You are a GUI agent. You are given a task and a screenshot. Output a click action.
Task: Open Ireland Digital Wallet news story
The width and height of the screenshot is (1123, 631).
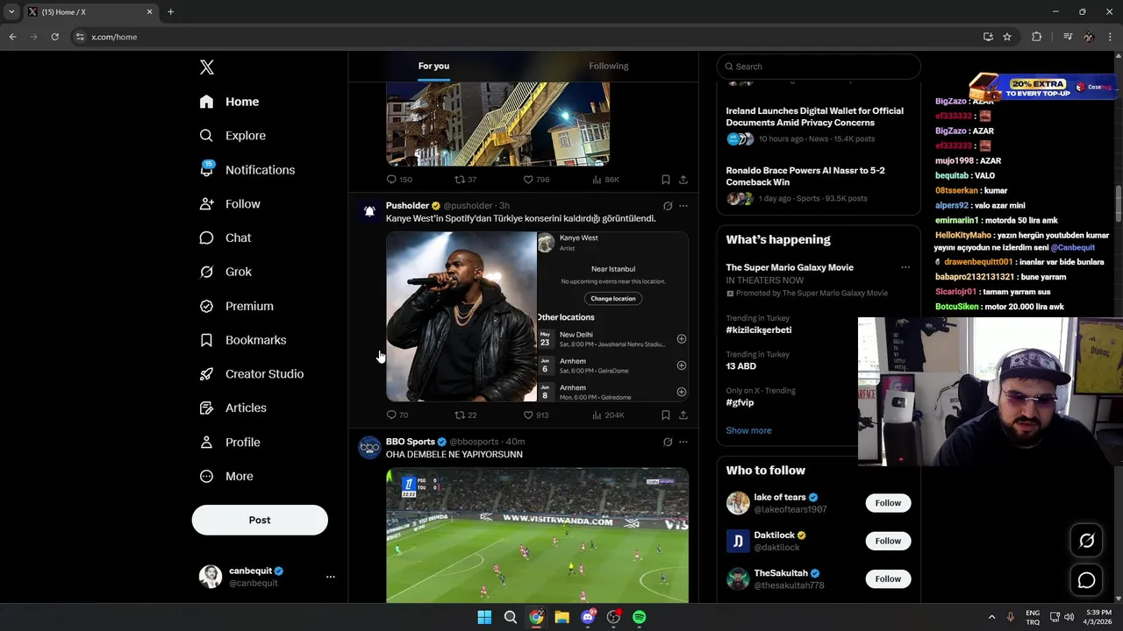click(x=815, y=117)
